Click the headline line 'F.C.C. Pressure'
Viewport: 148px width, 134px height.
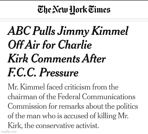(43, 72)
